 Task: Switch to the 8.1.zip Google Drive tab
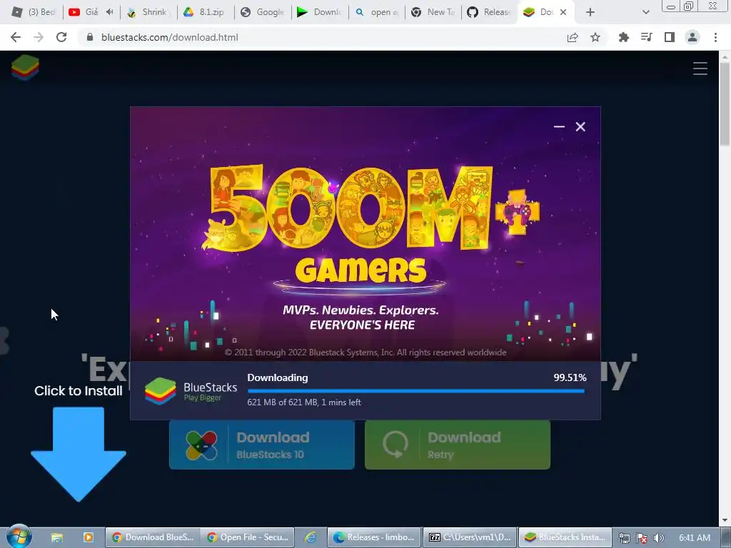(205, 12)
